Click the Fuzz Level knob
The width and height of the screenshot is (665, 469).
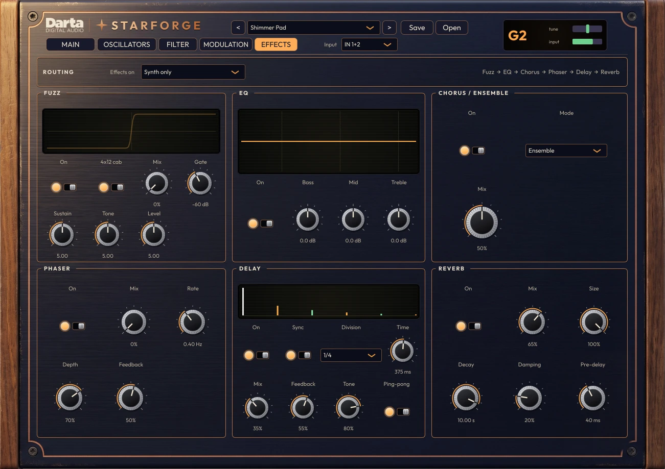153,234
